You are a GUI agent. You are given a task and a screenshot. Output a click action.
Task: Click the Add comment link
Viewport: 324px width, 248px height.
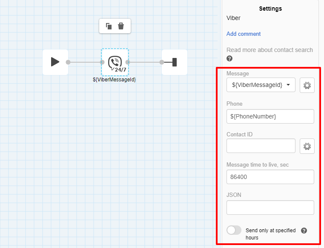tap(244, 34)
